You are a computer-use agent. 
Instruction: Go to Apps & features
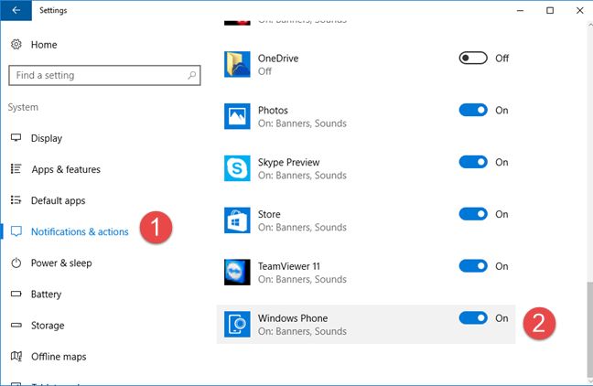[x=66, y=169]
